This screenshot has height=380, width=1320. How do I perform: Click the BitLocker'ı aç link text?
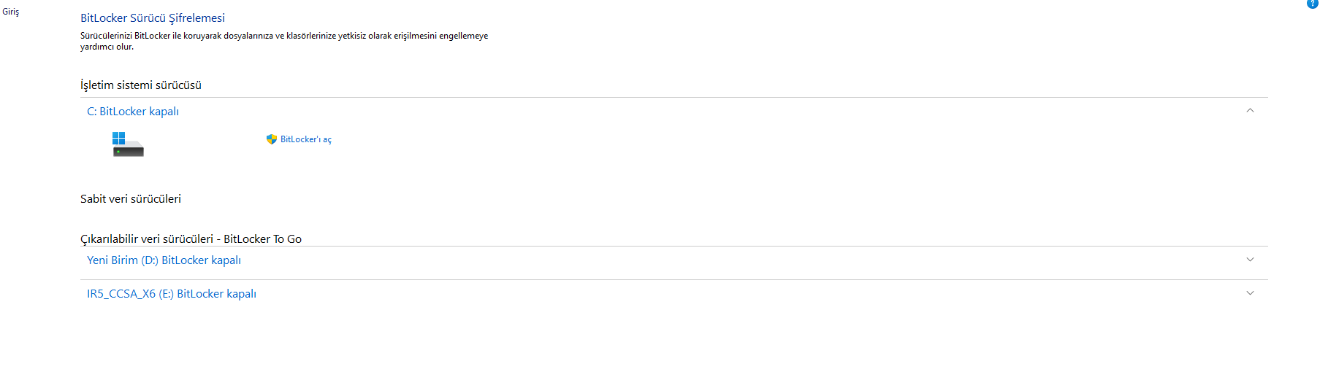pyautogui.click(x=306, y=139)
